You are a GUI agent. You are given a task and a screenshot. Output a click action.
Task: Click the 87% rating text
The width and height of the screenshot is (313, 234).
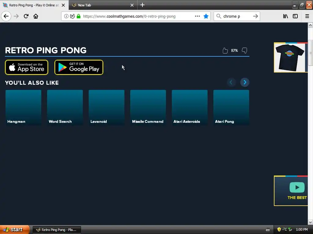pos(234,51)
